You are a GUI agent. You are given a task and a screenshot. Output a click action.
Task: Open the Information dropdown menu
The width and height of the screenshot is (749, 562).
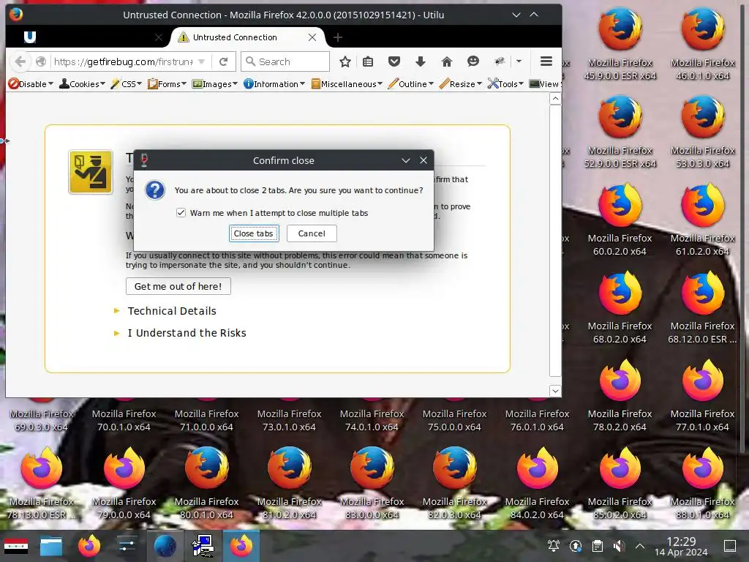(274, 84)
